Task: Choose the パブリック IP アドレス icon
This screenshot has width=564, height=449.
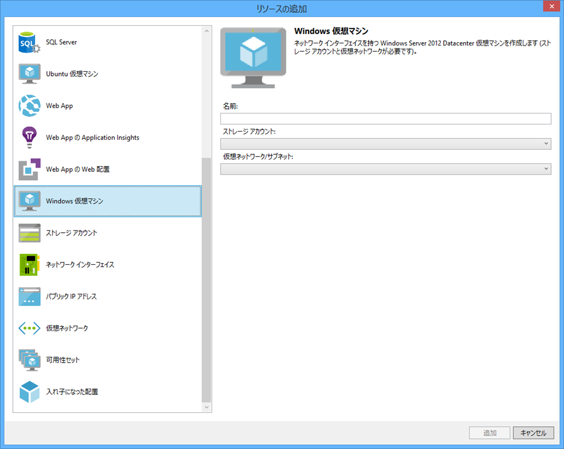Action: (29, 296)
